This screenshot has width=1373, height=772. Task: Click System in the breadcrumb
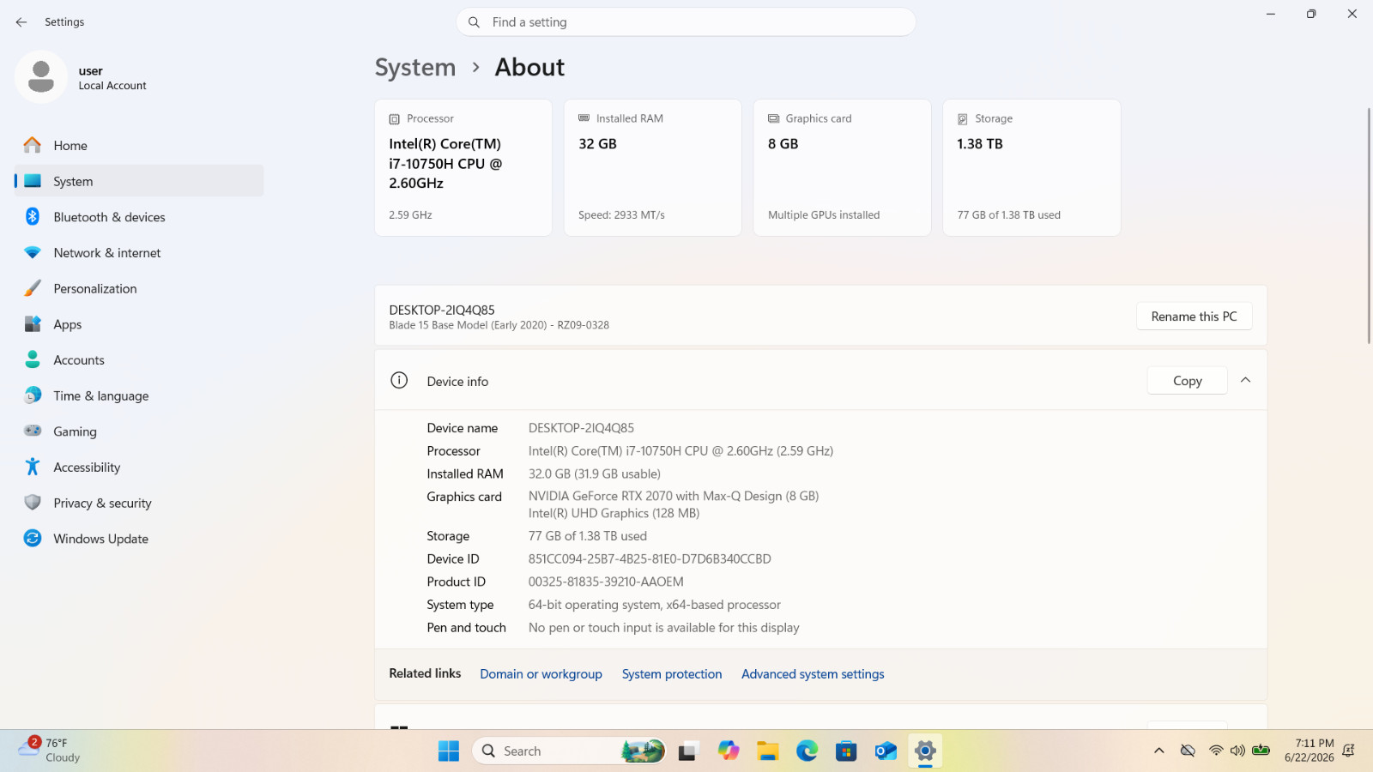[x=415, y=67]
